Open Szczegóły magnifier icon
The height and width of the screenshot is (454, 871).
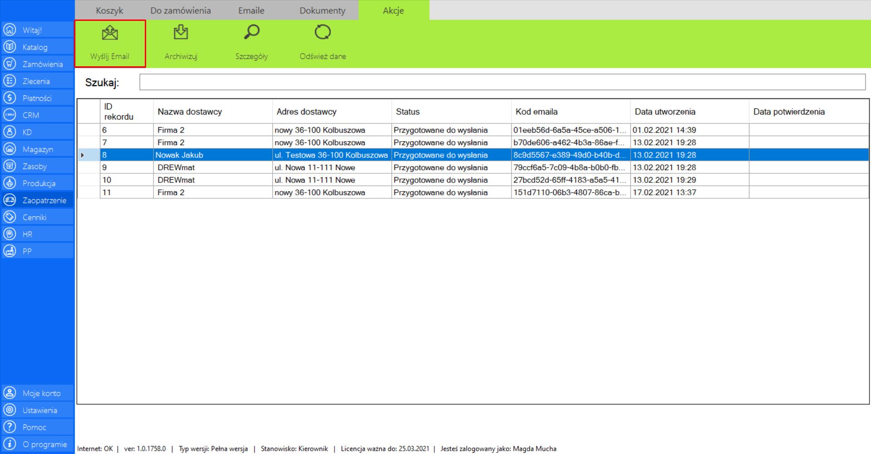point(251,33)
